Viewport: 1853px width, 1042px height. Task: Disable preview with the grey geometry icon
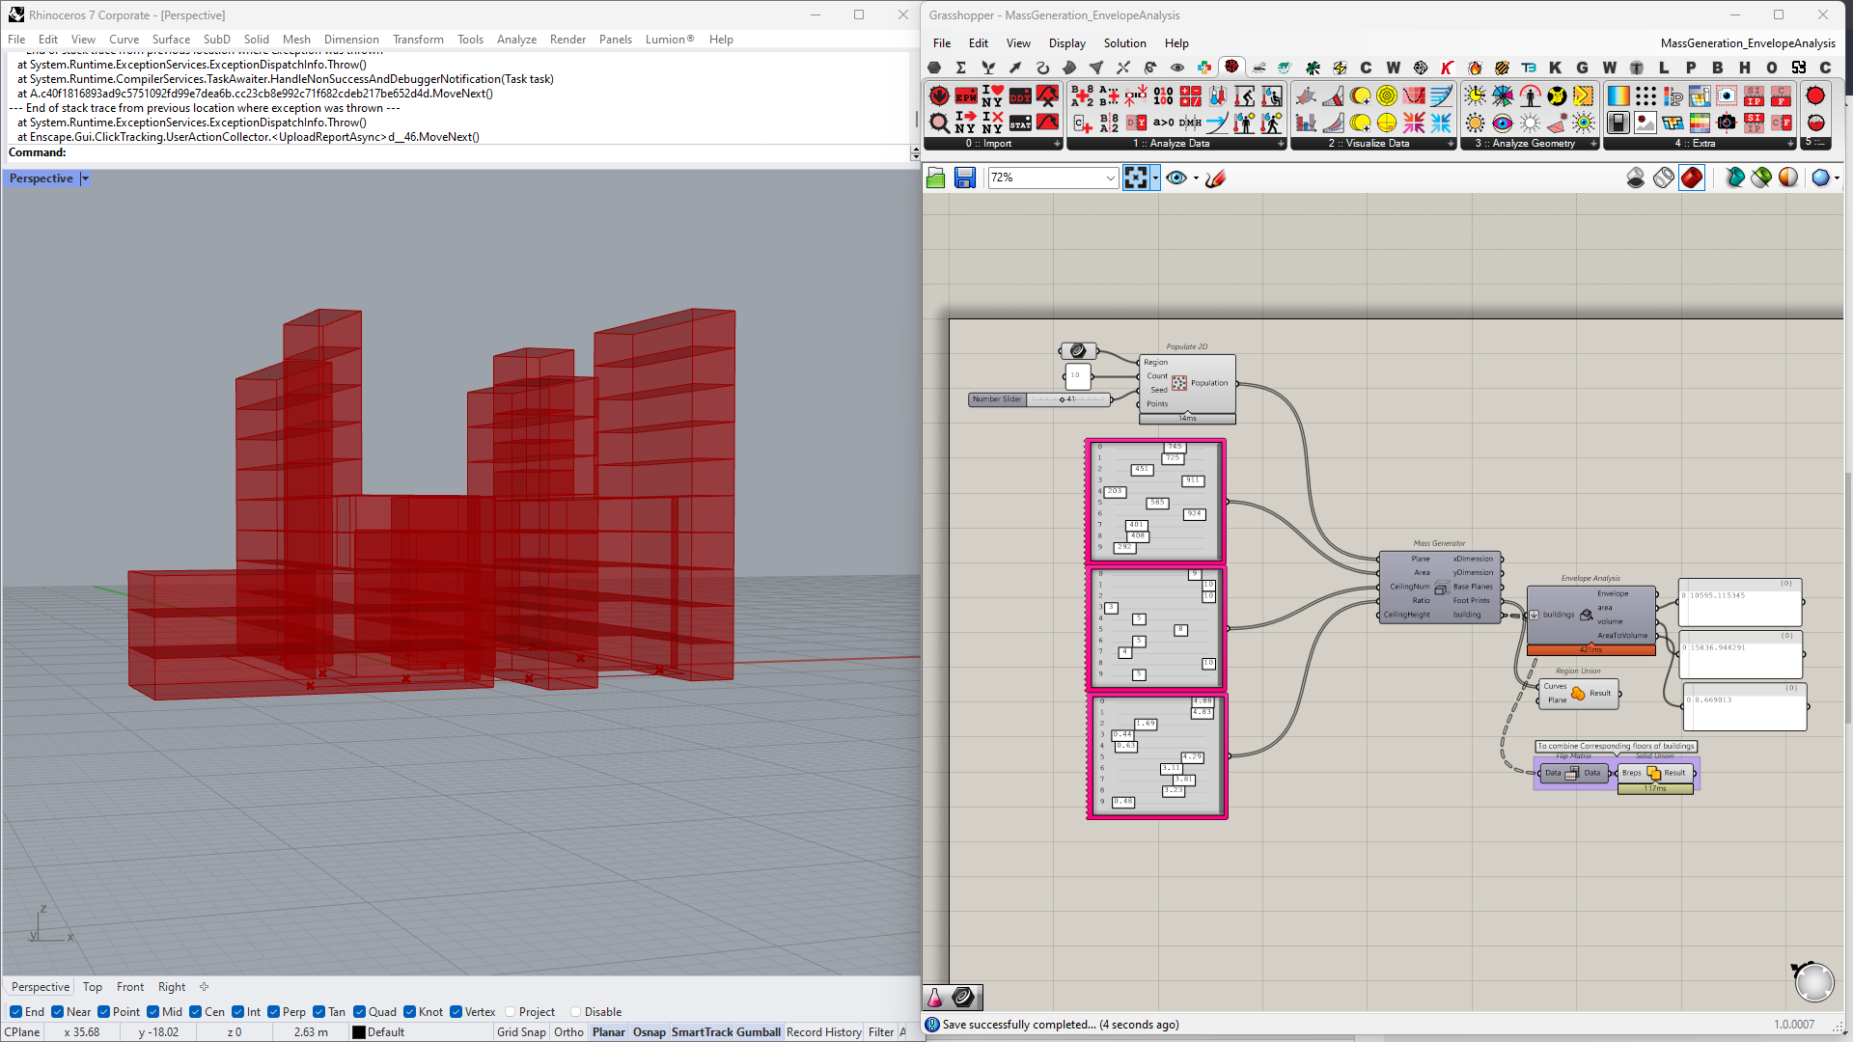tap(1635, 178)
